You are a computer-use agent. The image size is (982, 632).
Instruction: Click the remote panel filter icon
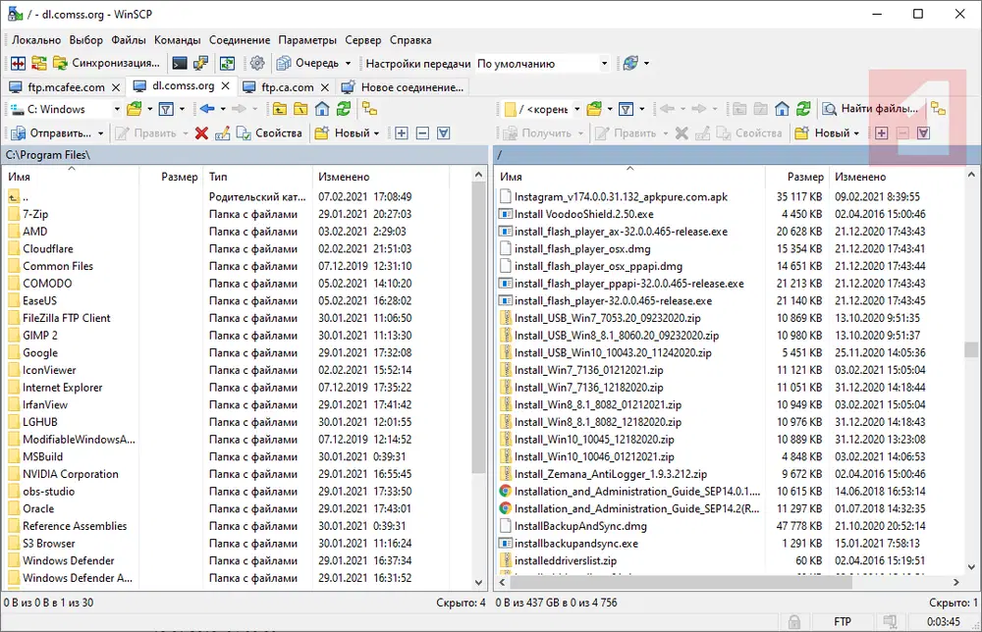626,109
